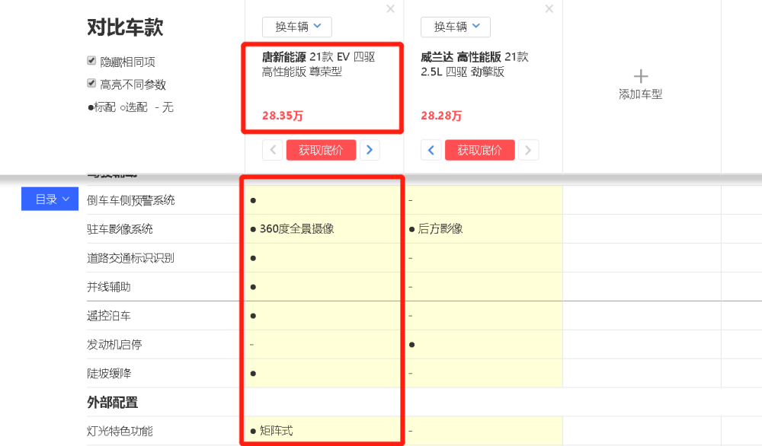Click the 标配 选配 无 legend text

point(131,107)
